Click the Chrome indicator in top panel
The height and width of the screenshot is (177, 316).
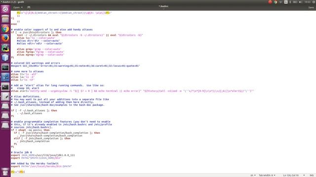276,2
